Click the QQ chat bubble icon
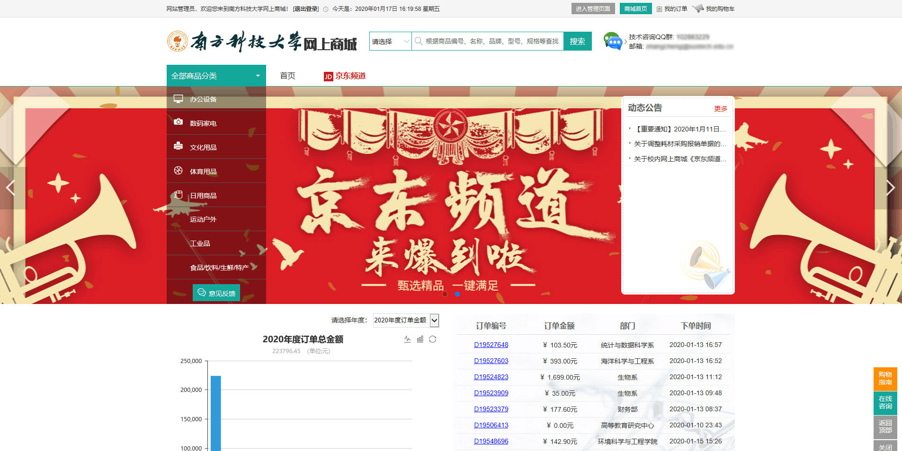Screen dimensions: 902x451 point(613,41)
